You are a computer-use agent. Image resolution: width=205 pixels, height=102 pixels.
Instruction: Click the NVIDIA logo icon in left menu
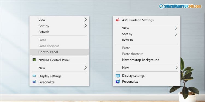34,60
